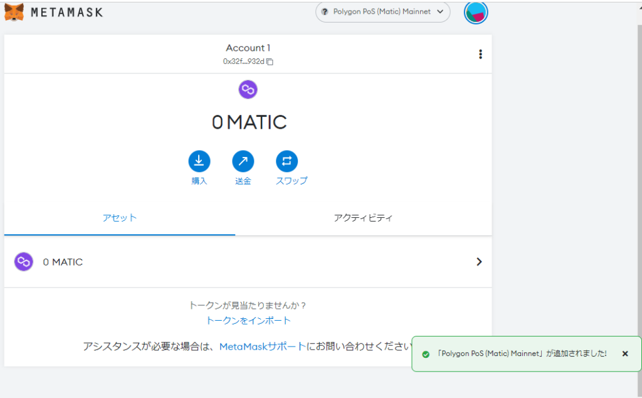The image size is (642, 398).
Task: Open the Polygon PoS (Matic) Mainnet network dropdown
Action: [383, 12]
